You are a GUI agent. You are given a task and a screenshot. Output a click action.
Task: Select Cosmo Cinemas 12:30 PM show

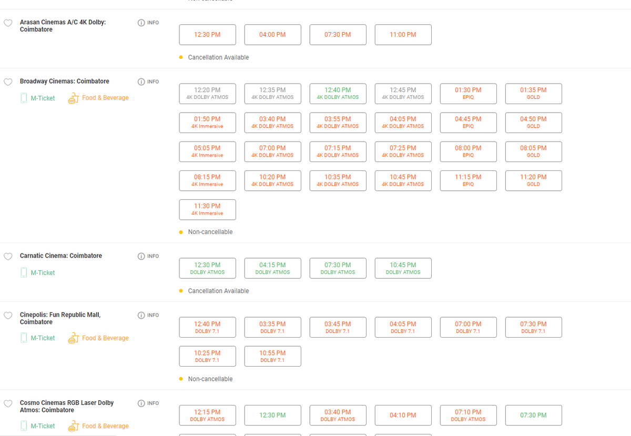[272, 415]
